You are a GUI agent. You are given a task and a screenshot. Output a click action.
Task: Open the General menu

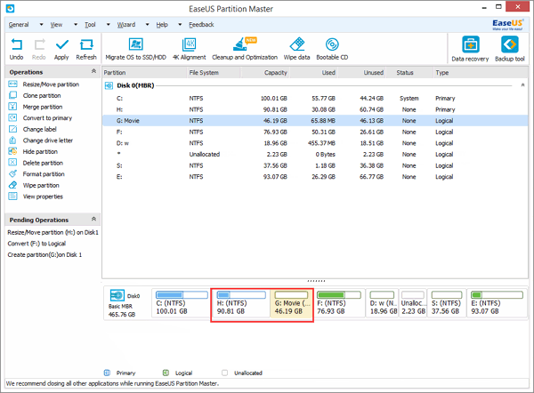pyautogui.click(x=19, y=25)
